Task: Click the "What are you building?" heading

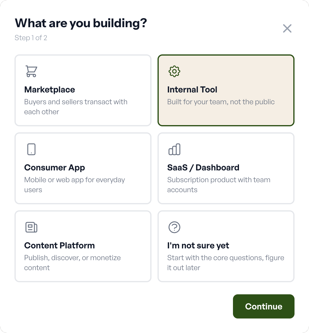Action: [x=81, y=23]
